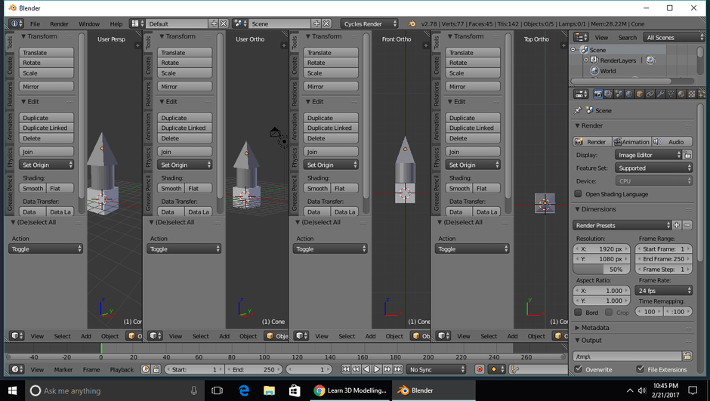Open the Feature Set dropdown

click(x=653, y=168)
